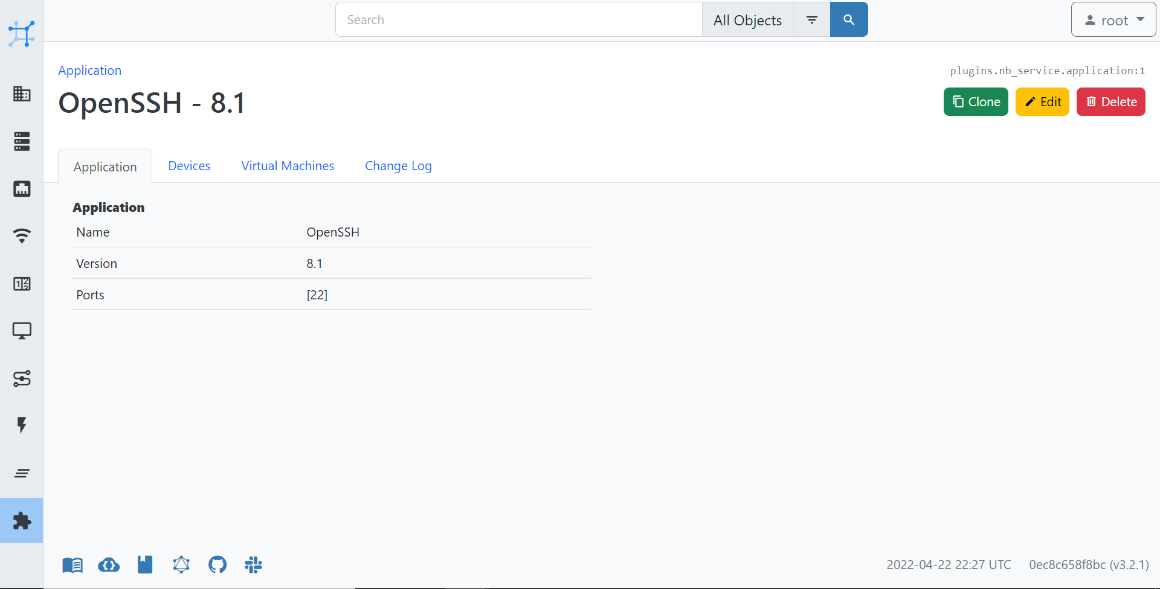
Task: Open the All Objects type selector
Action: click(x=748, y=19)
